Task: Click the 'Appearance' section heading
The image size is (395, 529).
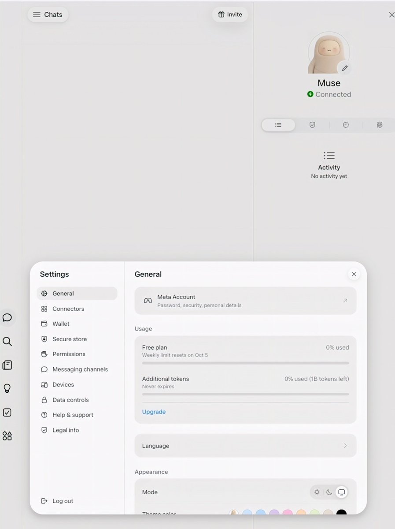Action: [151, 472]
